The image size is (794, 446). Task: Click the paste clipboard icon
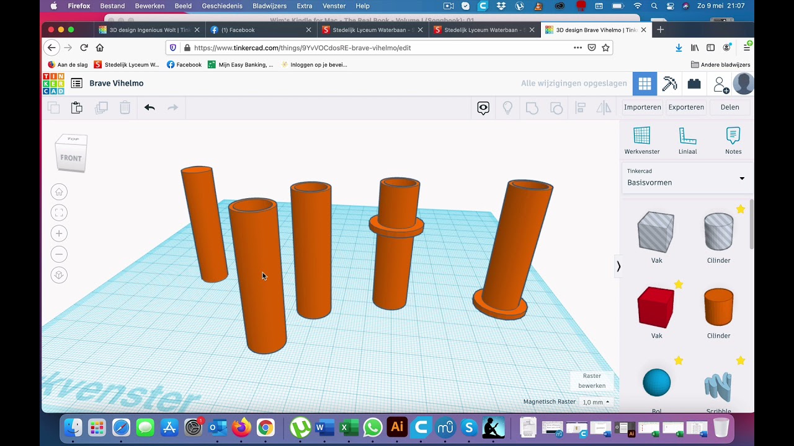(77, 108)
